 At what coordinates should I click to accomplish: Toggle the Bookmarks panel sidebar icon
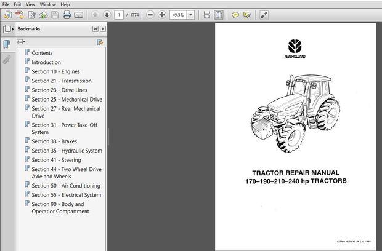pyautogui.click(x=7, y=44)
